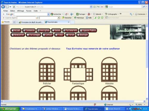Open the Affichage menu
This screenshot has width=149, height=111.
[21, 11]
